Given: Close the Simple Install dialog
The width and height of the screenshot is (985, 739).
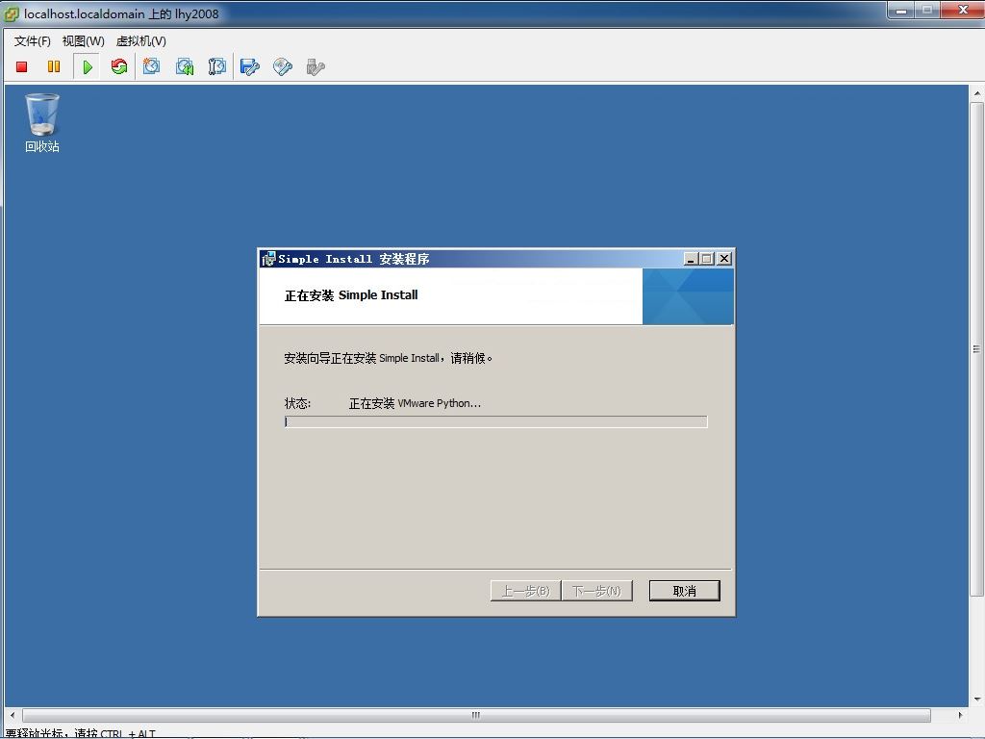Looking at the screenshot, I should tap(724, 258).
